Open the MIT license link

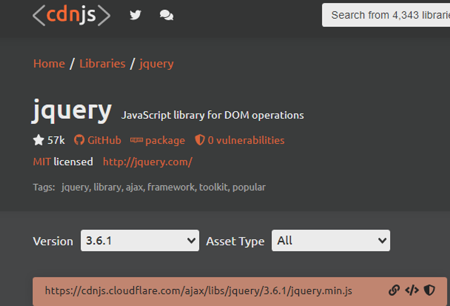pos(42,162)
